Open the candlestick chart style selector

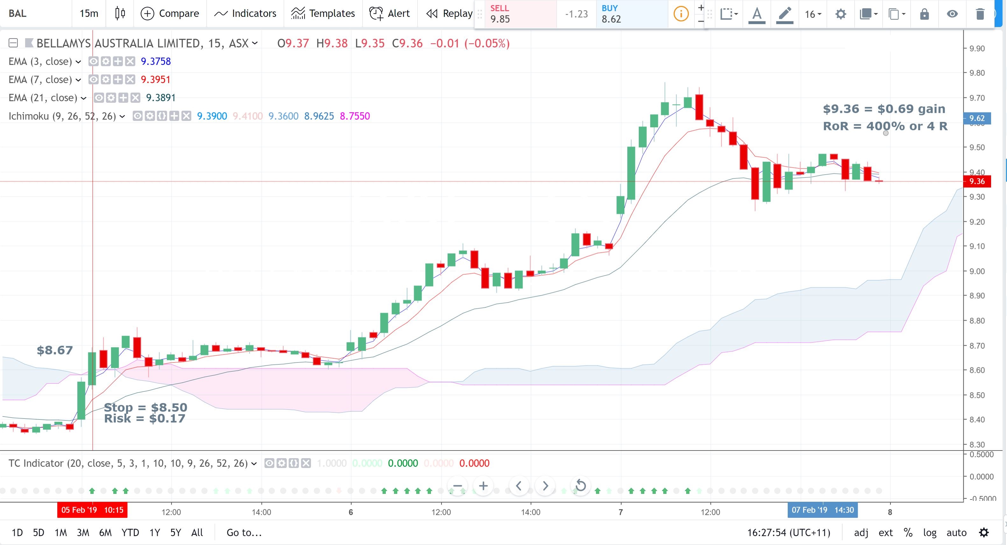(x=120, y=14)
